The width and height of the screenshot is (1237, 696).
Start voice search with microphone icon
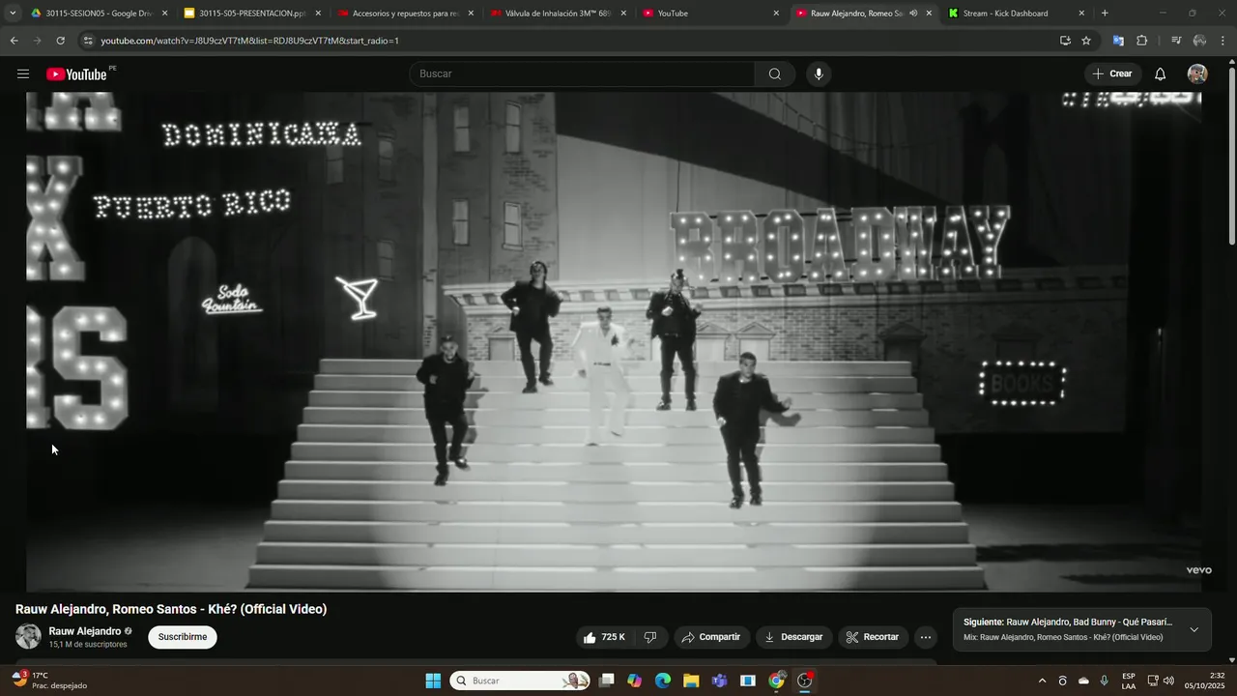tap(819, 74)
